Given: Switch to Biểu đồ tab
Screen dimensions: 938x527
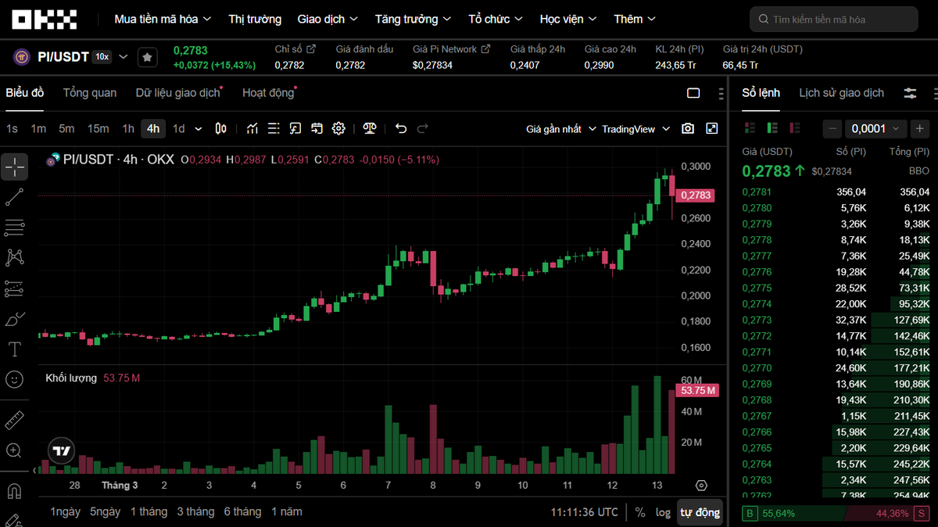Looking at the screenshot, I should point(25,93).
